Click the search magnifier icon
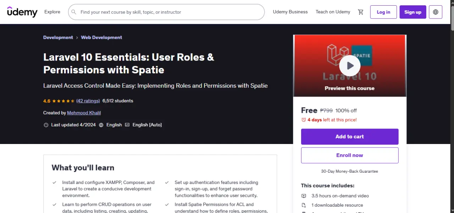Image resolution: width=454 pixels, height=213 pixels. tap(74, 12)
